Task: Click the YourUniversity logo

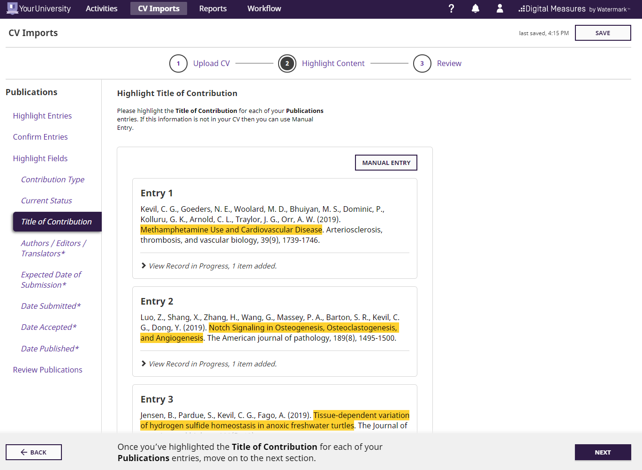Action: (39, 8)
